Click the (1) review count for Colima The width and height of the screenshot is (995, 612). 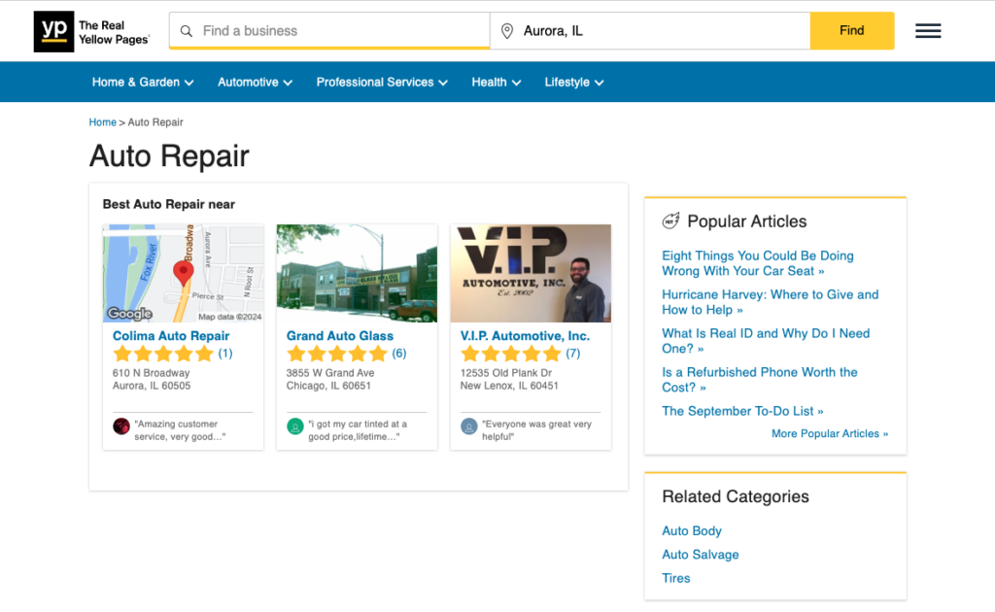point(225,354)
